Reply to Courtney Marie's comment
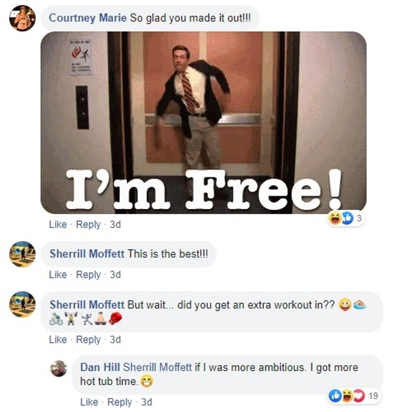This screenshot has height=412, width=410. [88, 224]
